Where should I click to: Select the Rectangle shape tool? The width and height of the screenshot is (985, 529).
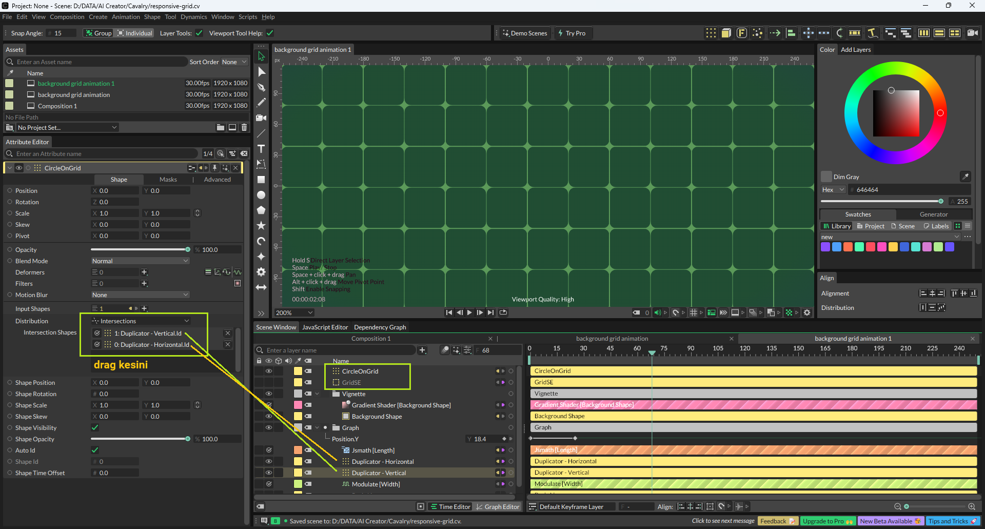click(261, 180)
